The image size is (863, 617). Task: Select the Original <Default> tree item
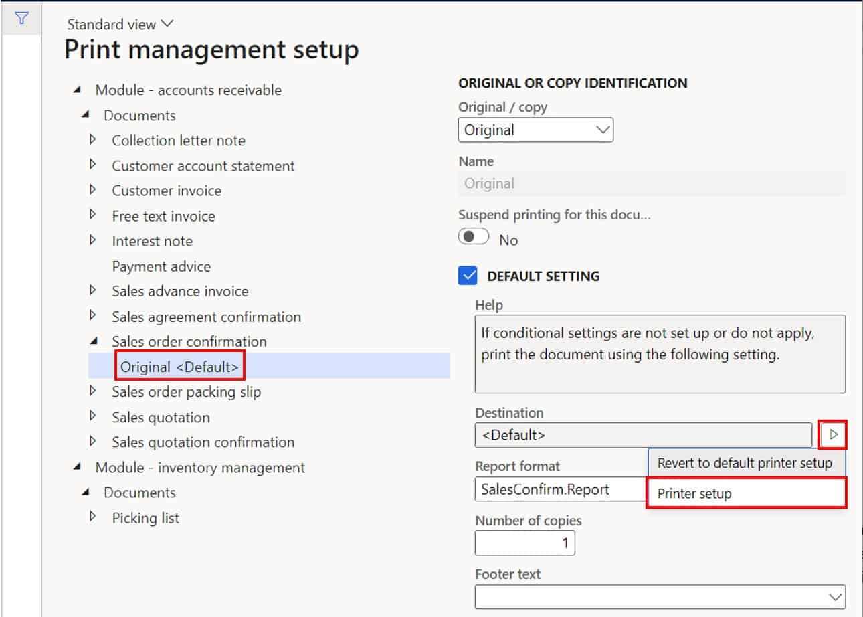[179, 367]
